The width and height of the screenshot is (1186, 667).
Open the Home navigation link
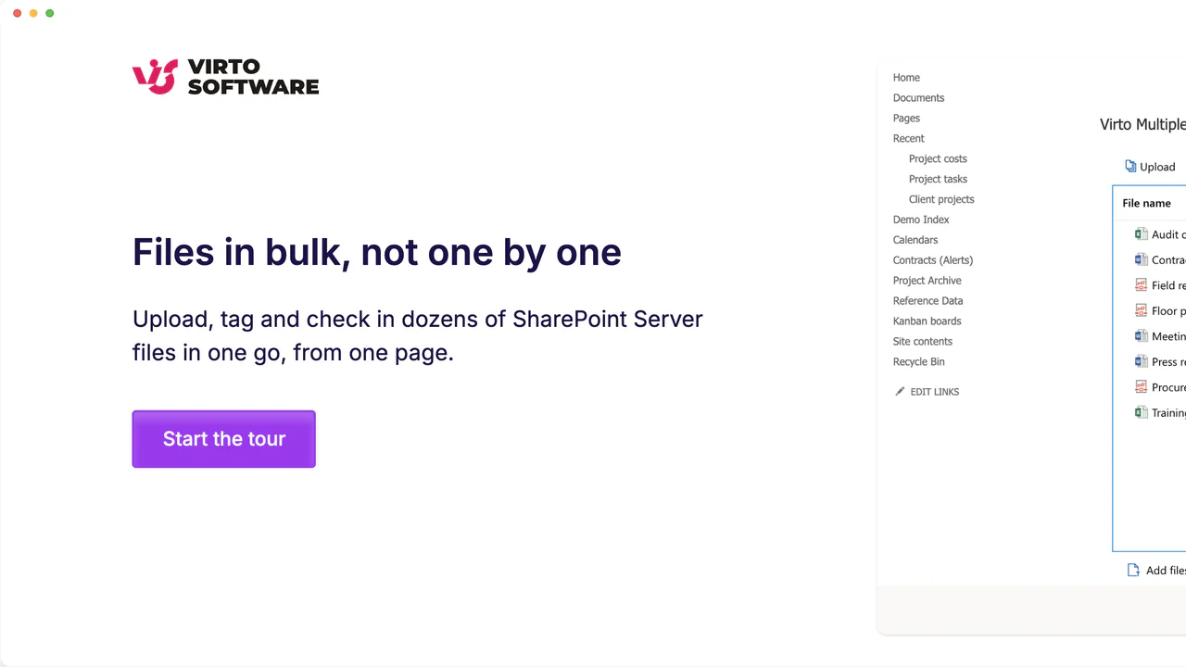[x=906, y=78]
